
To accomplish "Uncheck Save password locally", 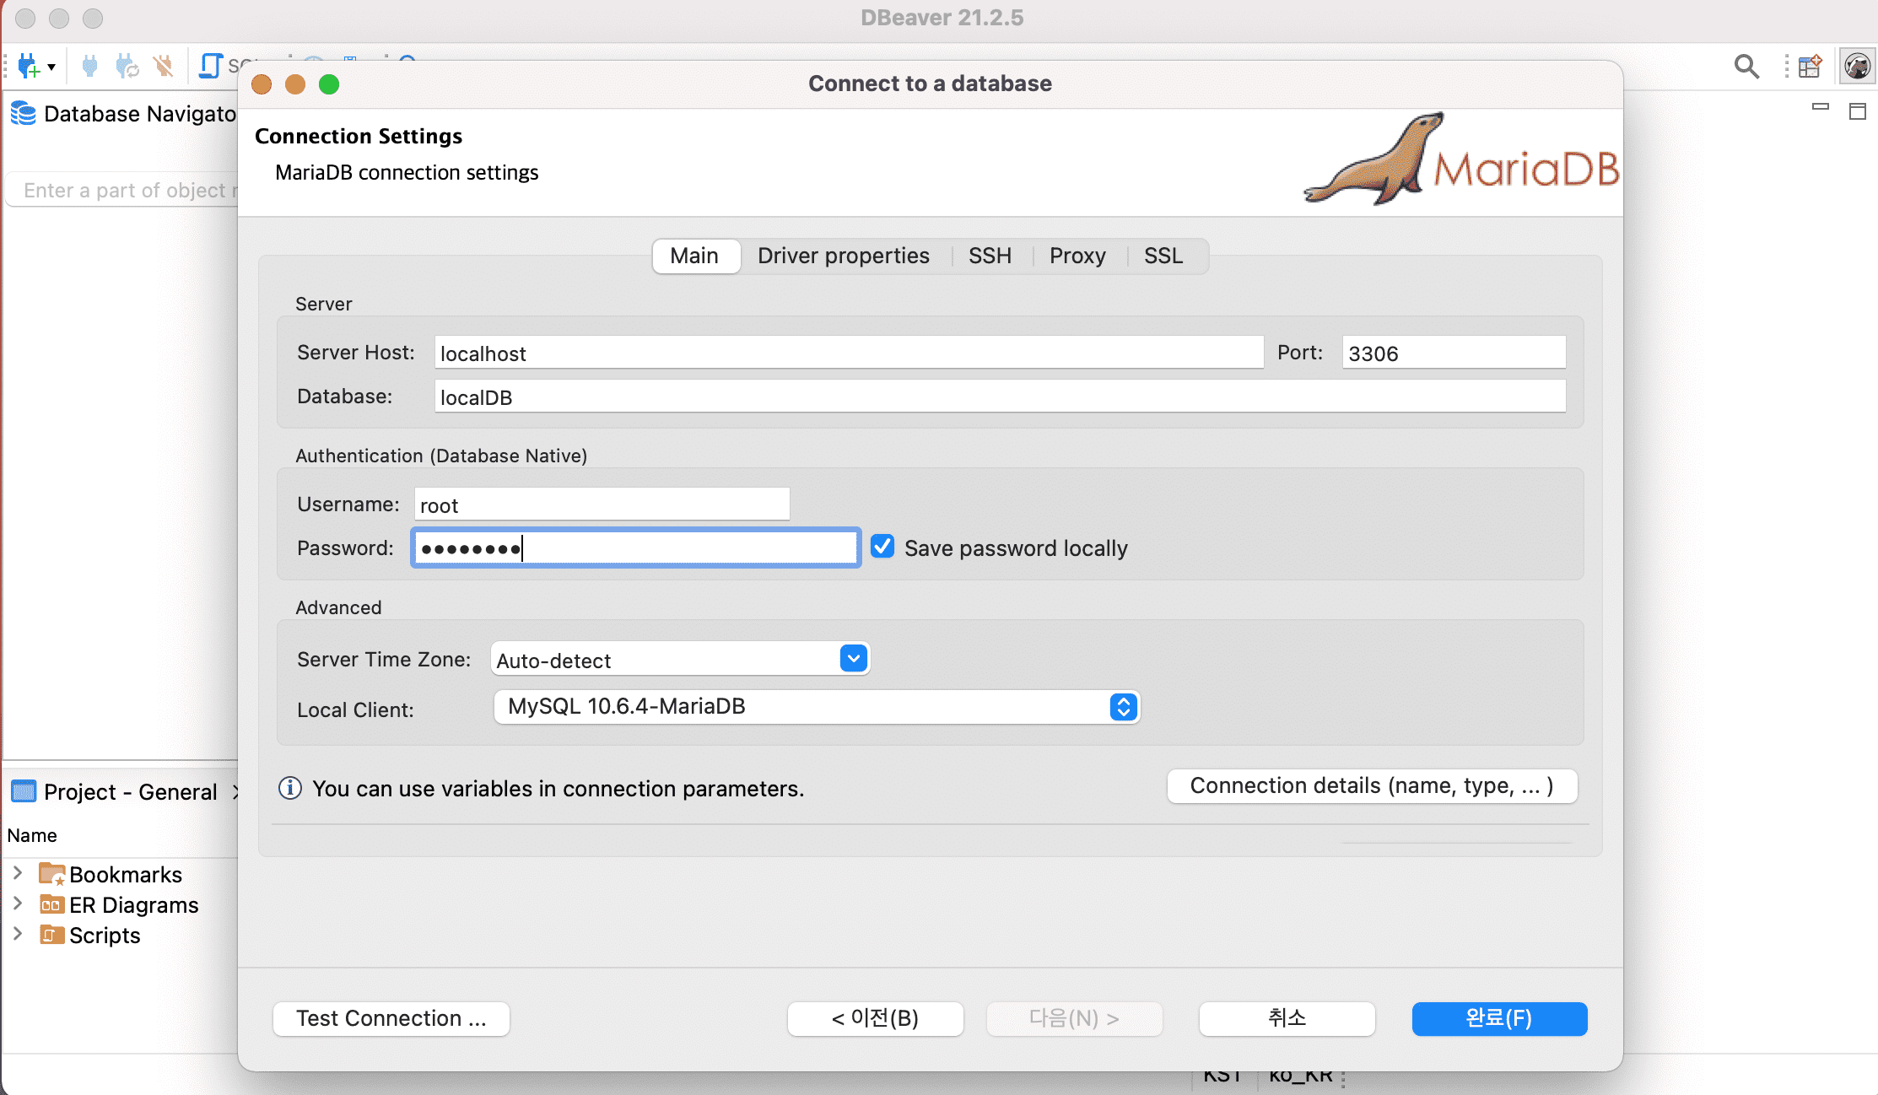I will pos(882,547).
